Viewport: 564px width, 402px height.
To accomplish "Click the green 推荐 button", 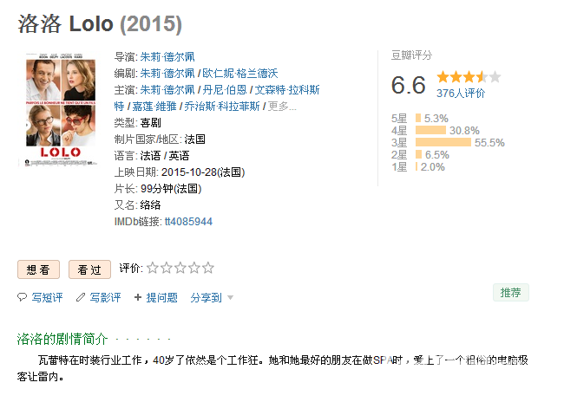I will 511,293.
